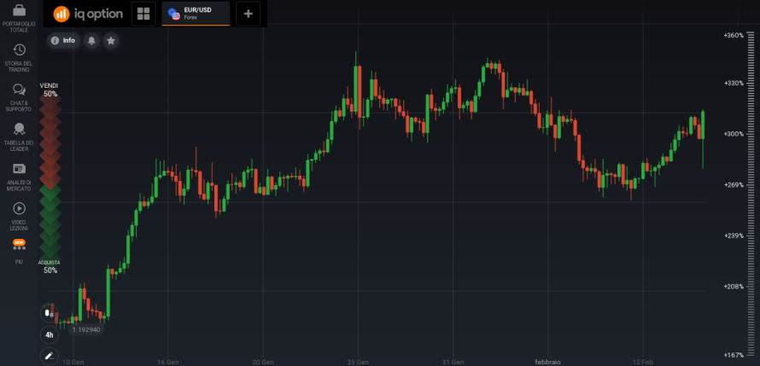
Task: Open Video Lezioni tutorials
Action: pos(20,214)
